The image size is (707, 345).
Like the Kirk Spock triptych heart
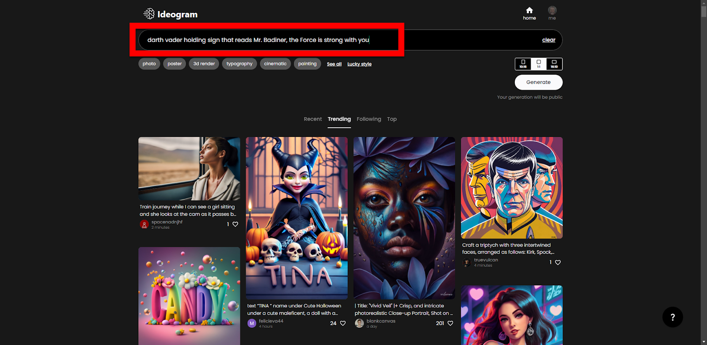pos(558,262)
